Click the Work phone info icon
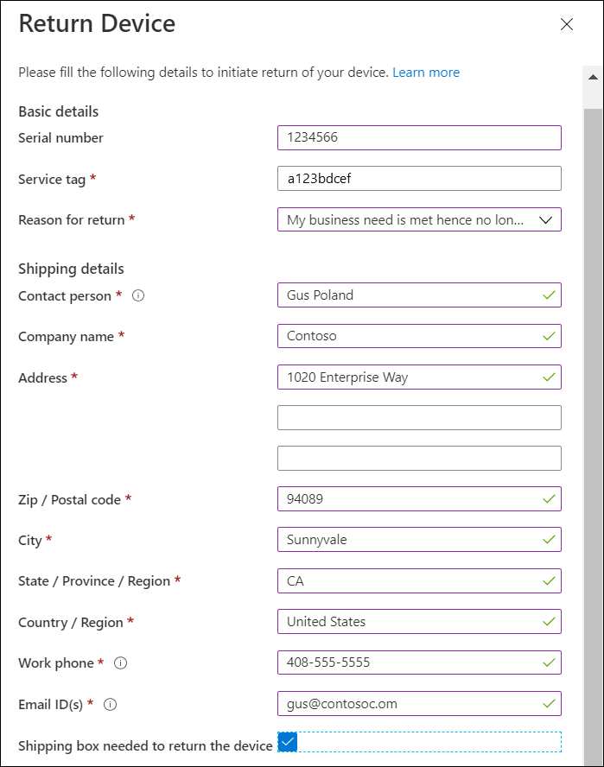Screen dimensions: 604x767 (120, 662)
